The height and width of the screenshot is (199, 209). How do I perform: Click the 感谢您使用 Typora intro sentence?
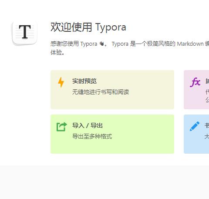point(74,44)
